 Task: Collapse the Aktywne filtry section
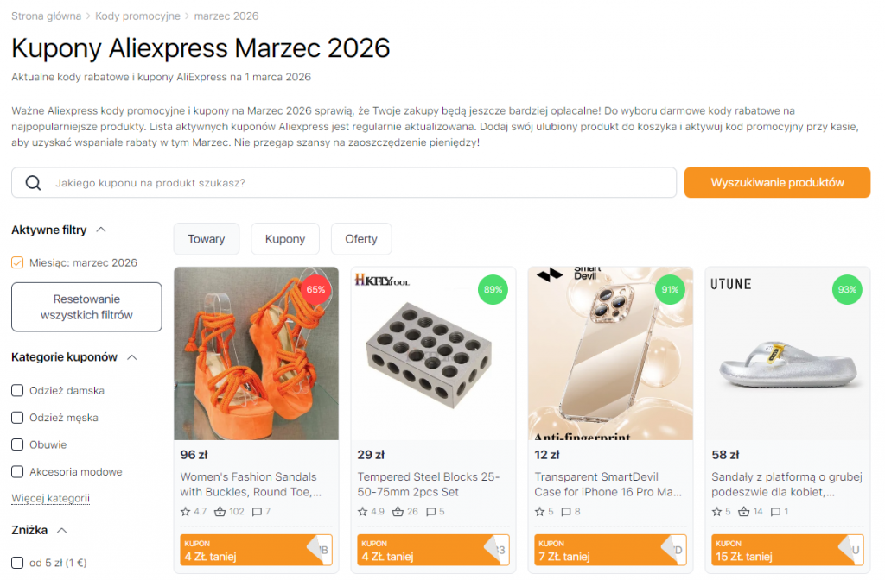point(101,229)
